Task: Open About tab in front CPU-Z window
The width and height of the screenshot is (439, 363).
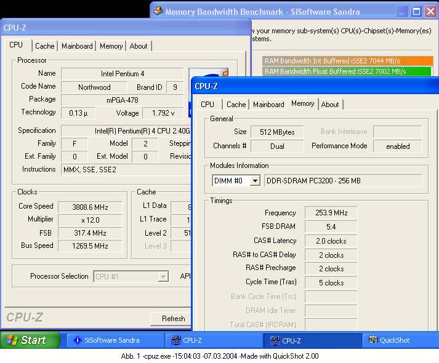Action: point(330,105)
